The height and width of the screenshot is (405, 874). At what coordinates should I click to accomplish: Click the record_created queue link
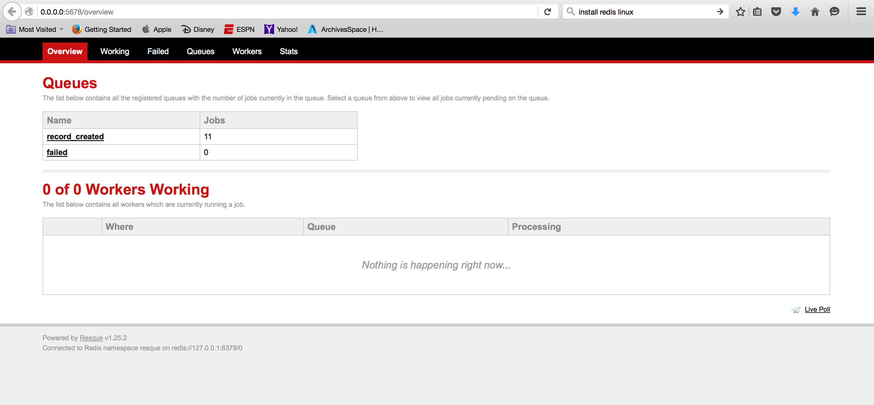click(x=75, y=136)
